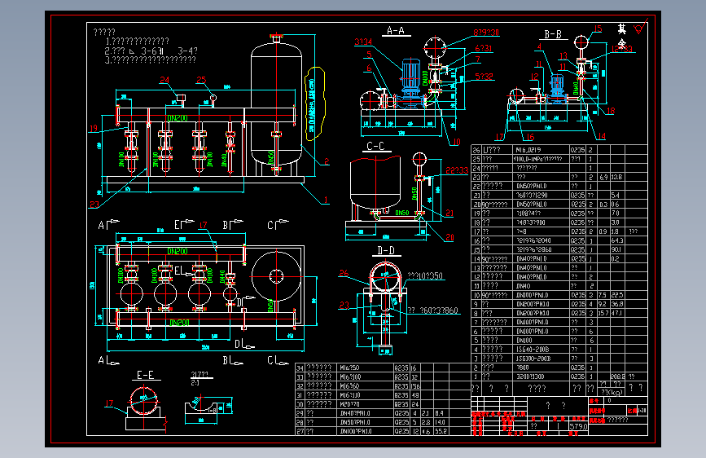Viewport: 706px width, 458px height.
Task: Click parts list cell "Y100,0-1MPa" in row 25
Action: click(x=537, y=159)
